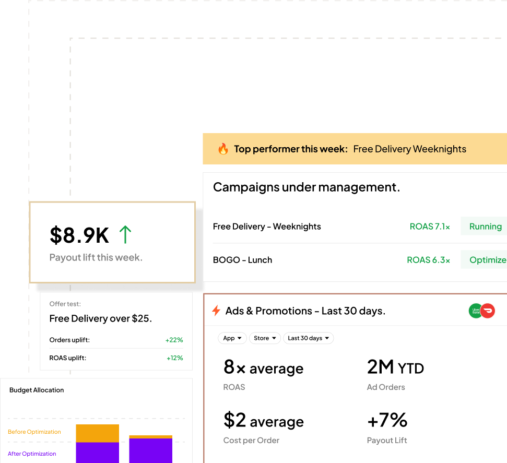The width and height of the screenshot is (507, 463).
Task: Expand the Last 30 days dropdown
Action: [x=308, y=338]
